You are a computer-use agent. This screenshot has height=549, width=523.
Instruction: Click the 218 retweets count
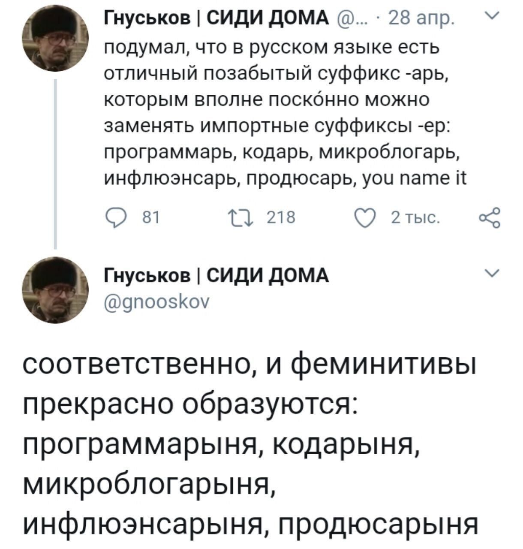click(281, 218)
